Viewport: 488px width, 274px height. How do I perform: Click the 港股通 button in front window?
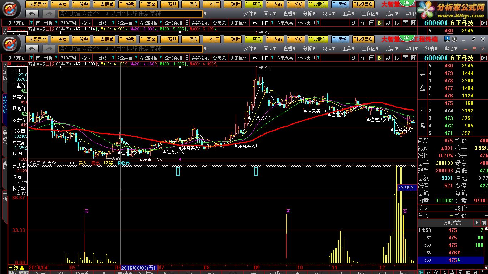104,39
